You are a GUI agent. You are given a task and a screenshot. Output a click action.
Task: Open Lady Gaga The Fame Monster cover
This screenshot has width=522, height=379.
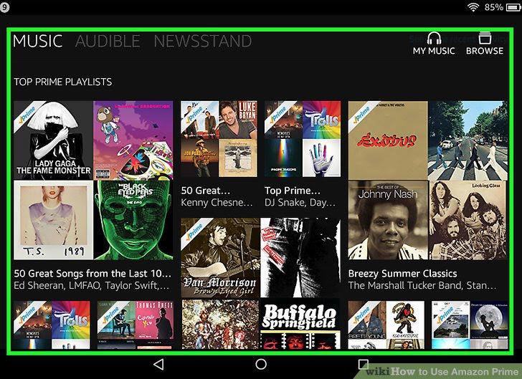click(x=53, y=140)
